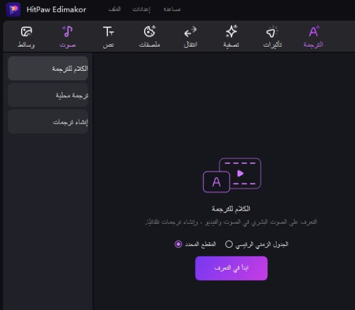Click the speech-to-subtitle illustration graphic
Image resolution: width=355 pixels, height=310 pixels.
(x=232, y=175)
